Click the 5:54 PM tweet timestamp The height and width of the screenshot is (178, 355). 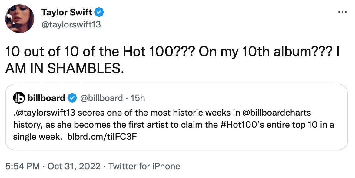(x=23, y=166)
